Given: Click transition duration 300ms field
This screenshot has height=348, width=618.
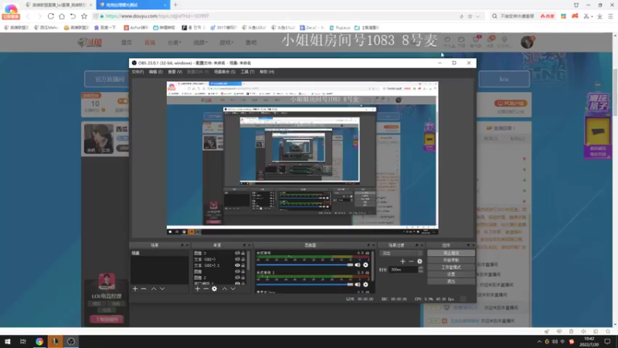Looking at the screenshot, I should point(403,269).
